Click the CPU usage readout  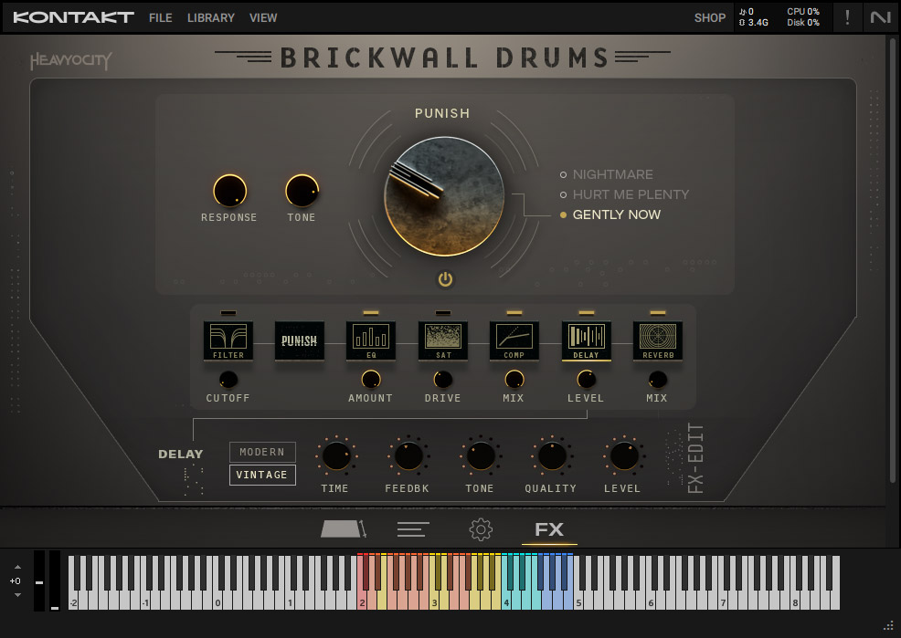(802, 12)
